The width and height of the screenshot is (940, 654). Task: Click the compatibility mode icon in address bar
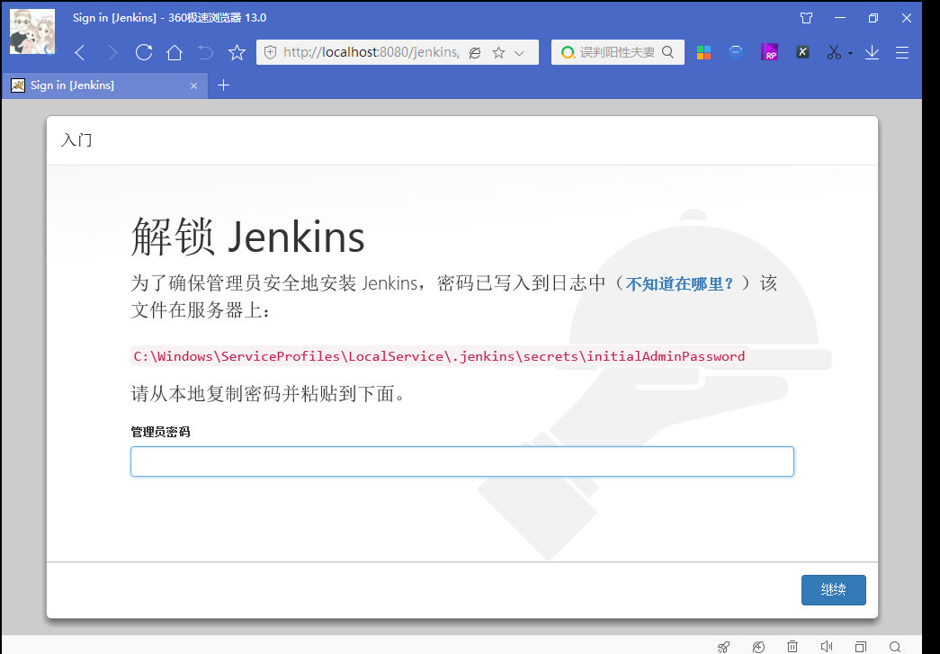pos(475,53)
